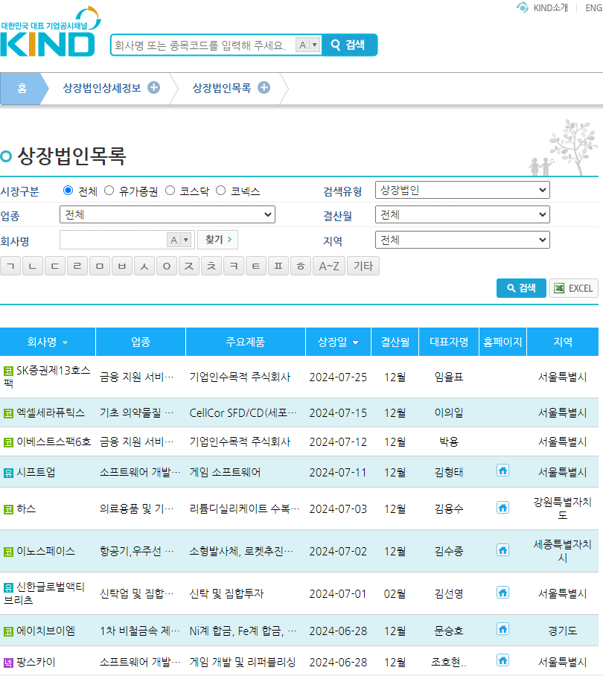Go to 홈 breadcrumb tab
Screen dimensions: 603x676
[22, 88]
